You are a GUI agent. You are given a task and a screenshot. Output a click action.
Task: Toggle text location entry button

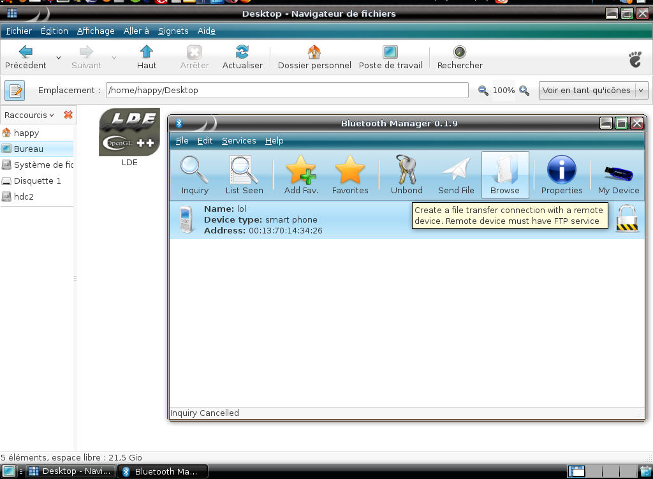coord(15,91)
